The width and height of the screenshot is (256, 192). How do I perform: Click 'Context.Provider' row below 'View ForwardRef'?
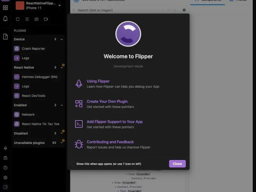144,178
